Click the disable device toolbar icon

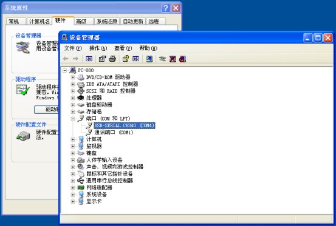(x=182, y=59)
